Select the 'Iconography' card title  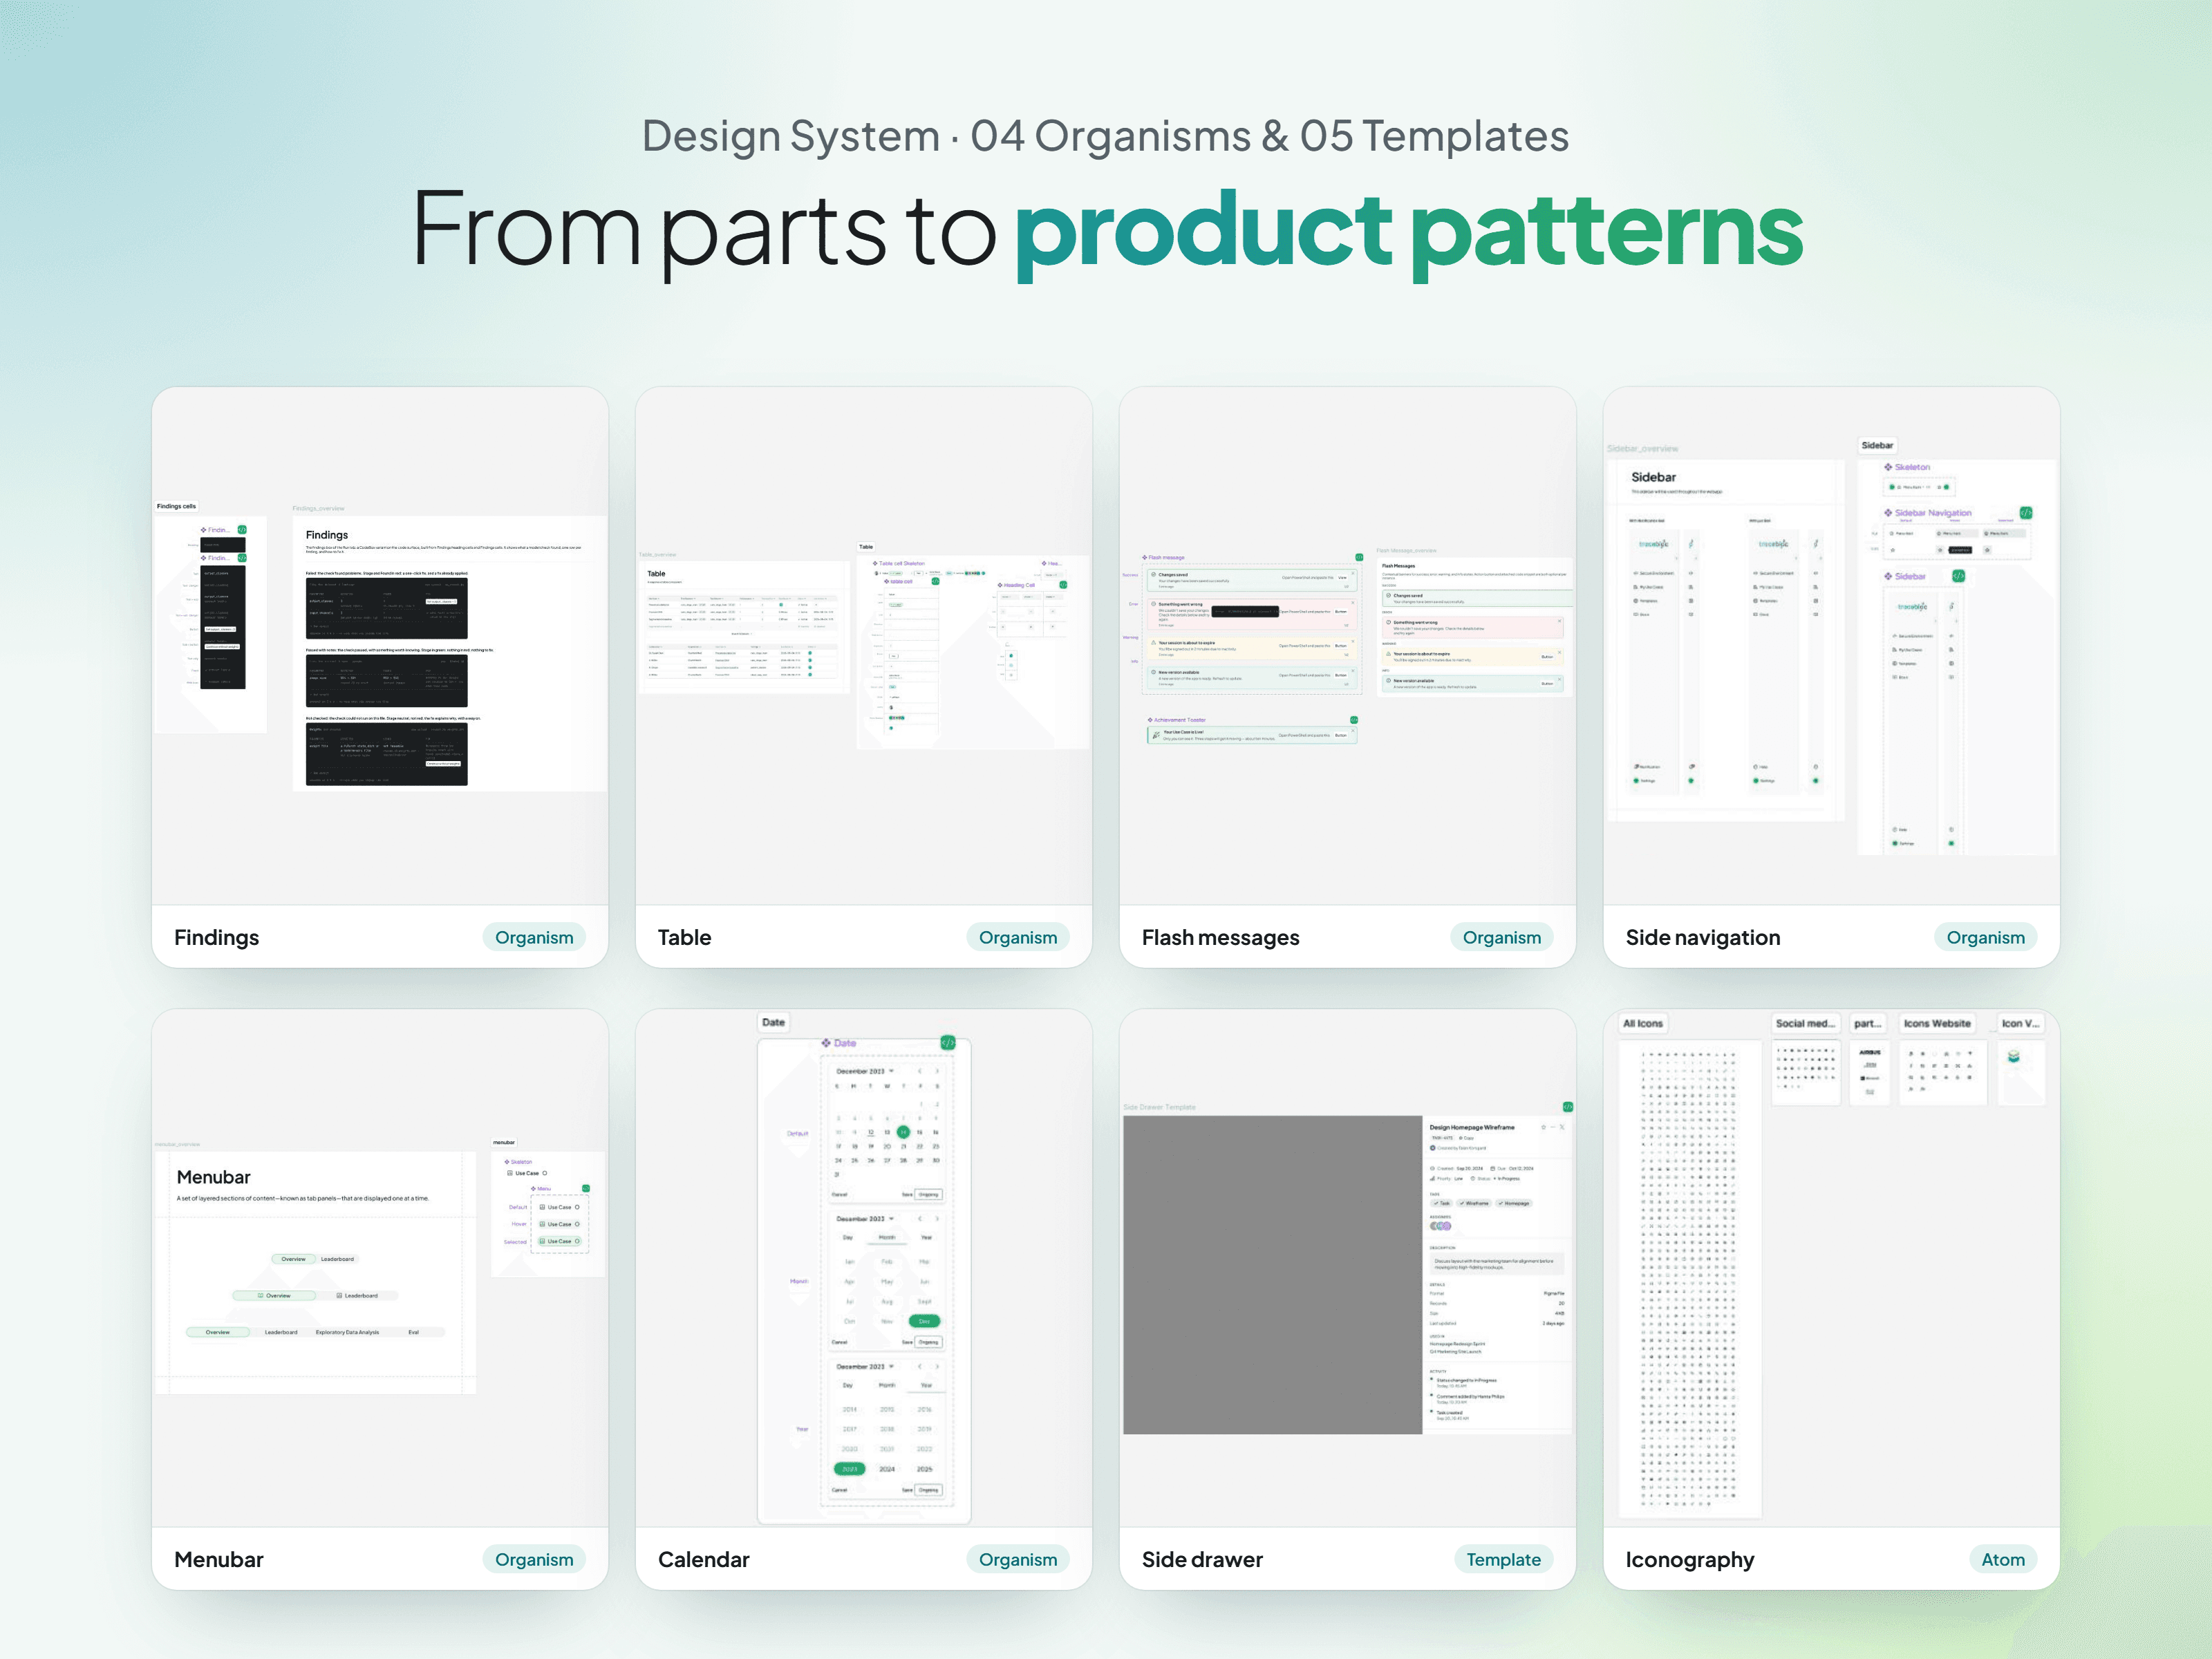[x=1690, y=1559]
